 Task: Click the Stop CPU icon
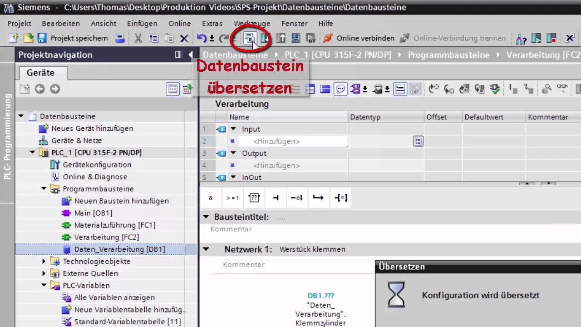551,38
